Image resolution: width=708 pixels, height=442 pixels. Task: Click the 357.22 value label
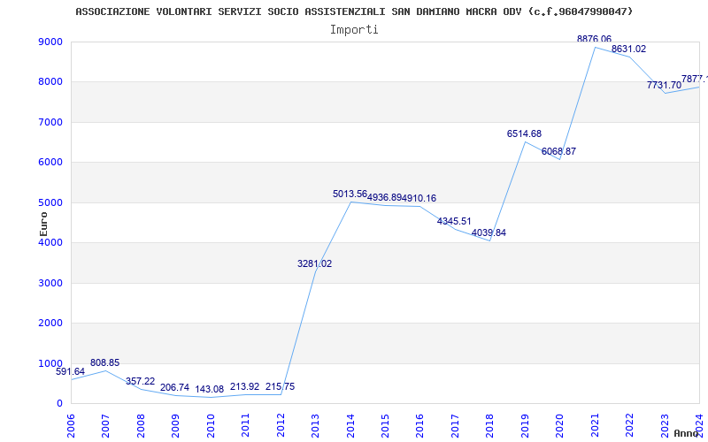[x=140, y=381]
